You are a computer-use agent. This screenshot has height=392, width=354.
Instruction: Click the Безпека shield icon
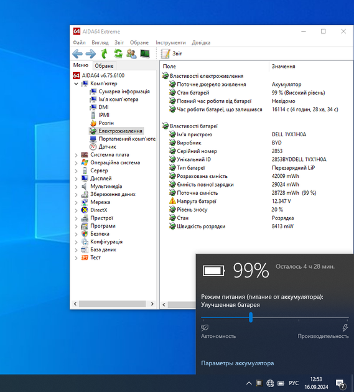point(85,234)
